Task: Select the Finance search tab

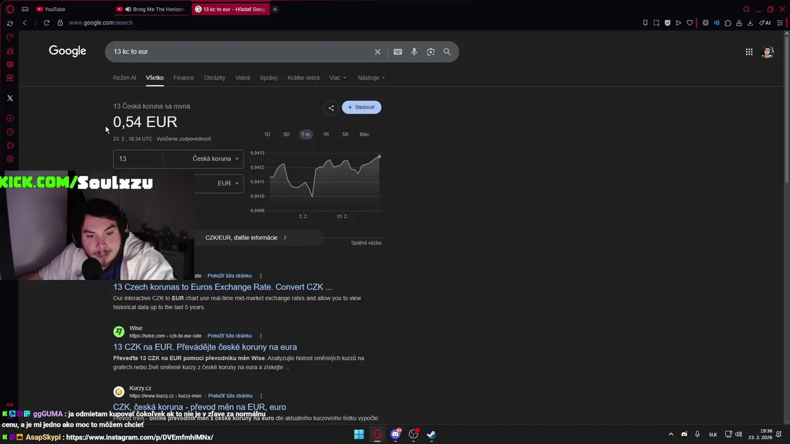Action: coord(183,78)
